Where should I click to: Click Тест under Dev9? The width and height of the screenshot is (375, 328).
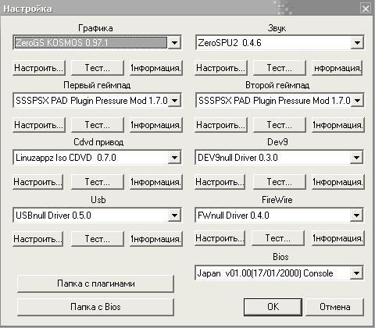280,182
